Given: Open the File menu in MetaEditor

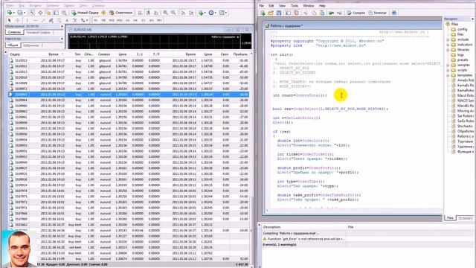Looking at the screenshot, I should [261, 5].
